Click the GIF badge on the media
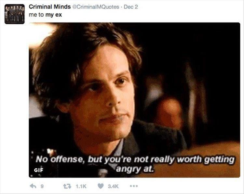Screen dimensions: 244x194 click(x=38, y=170)
